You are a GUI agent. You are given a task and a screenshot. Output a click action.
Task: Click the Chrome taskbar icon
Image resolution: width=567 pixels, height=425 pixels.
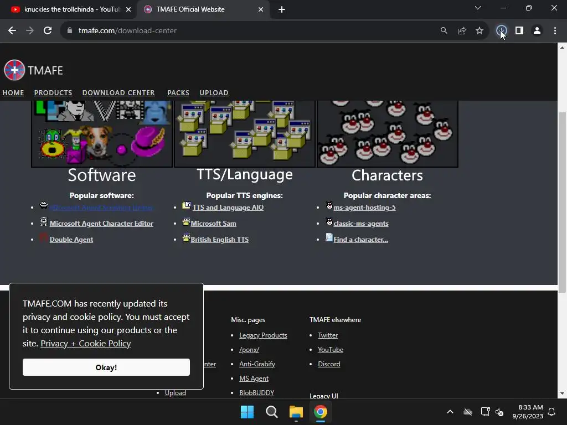[x=321, y=412]
